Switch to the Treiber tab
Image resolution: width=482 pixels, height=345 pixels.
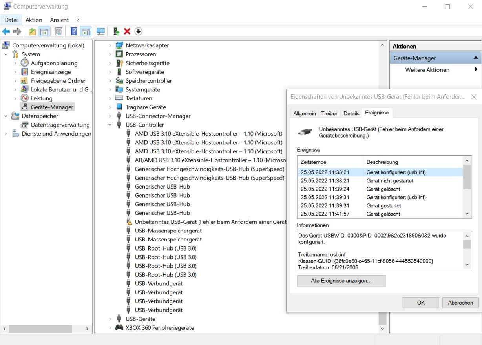point(329,113)
